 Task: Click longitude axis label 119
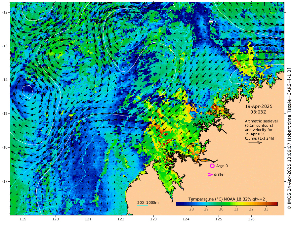tap(23, 219)
